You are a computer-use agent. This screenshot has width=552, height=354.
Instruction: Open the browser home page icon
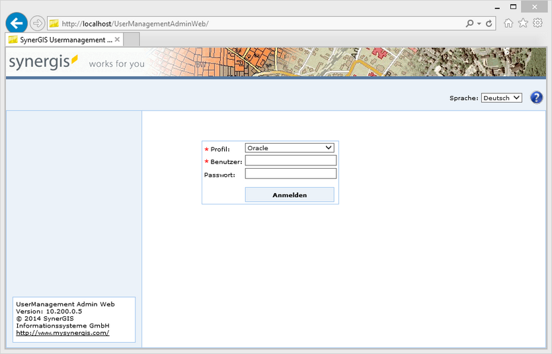point(508,23)
